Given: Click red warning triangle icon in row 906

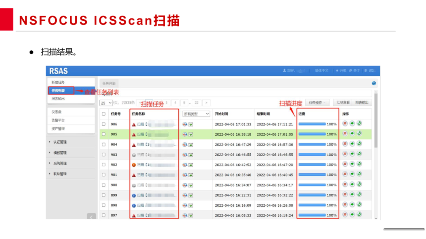Looking at the screenshot, I should [x=134, y=125].
